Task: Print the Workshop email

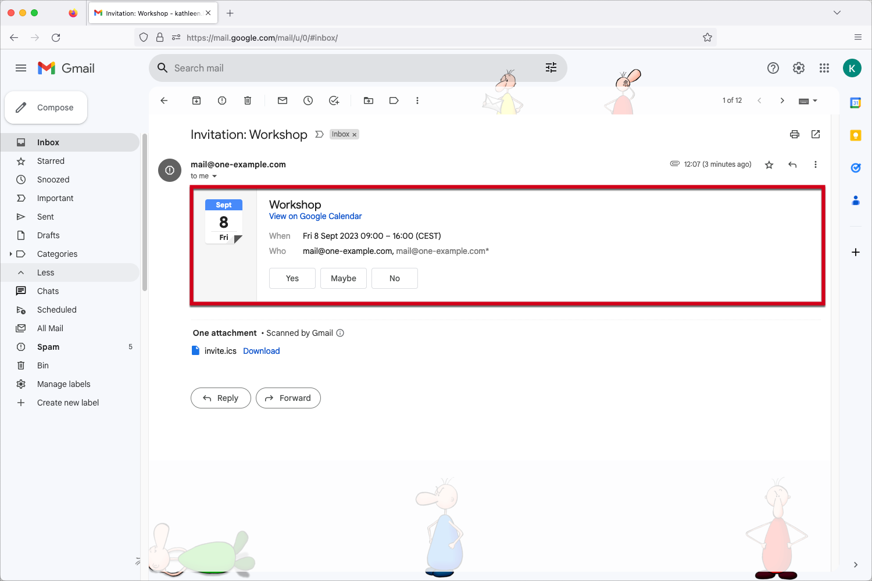Action: (794, 134)
